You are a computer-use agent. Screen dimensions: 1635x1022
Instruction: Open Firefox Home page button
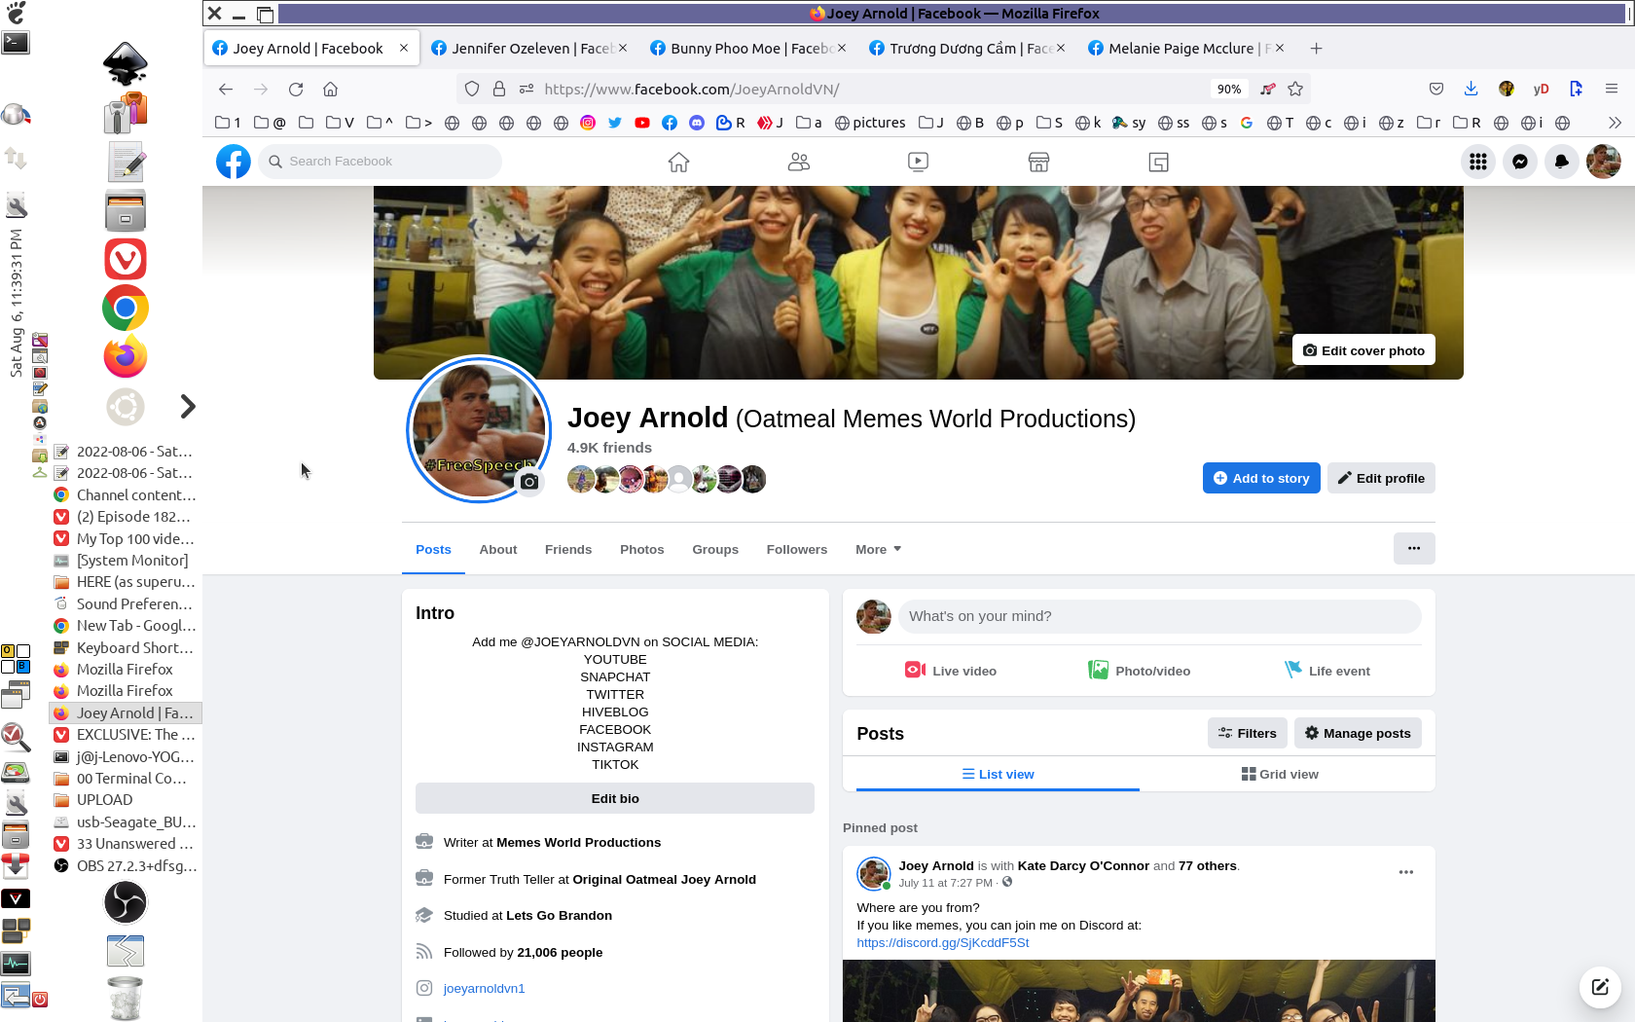(x=331, y=89)
